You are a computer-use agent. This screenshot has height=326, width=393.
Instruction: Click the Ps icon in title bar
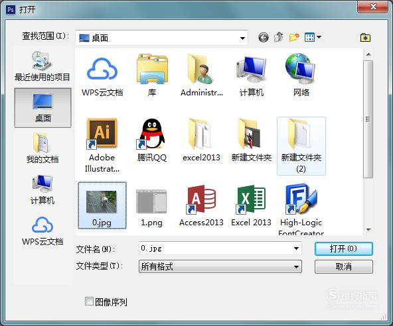click(11, 10)
